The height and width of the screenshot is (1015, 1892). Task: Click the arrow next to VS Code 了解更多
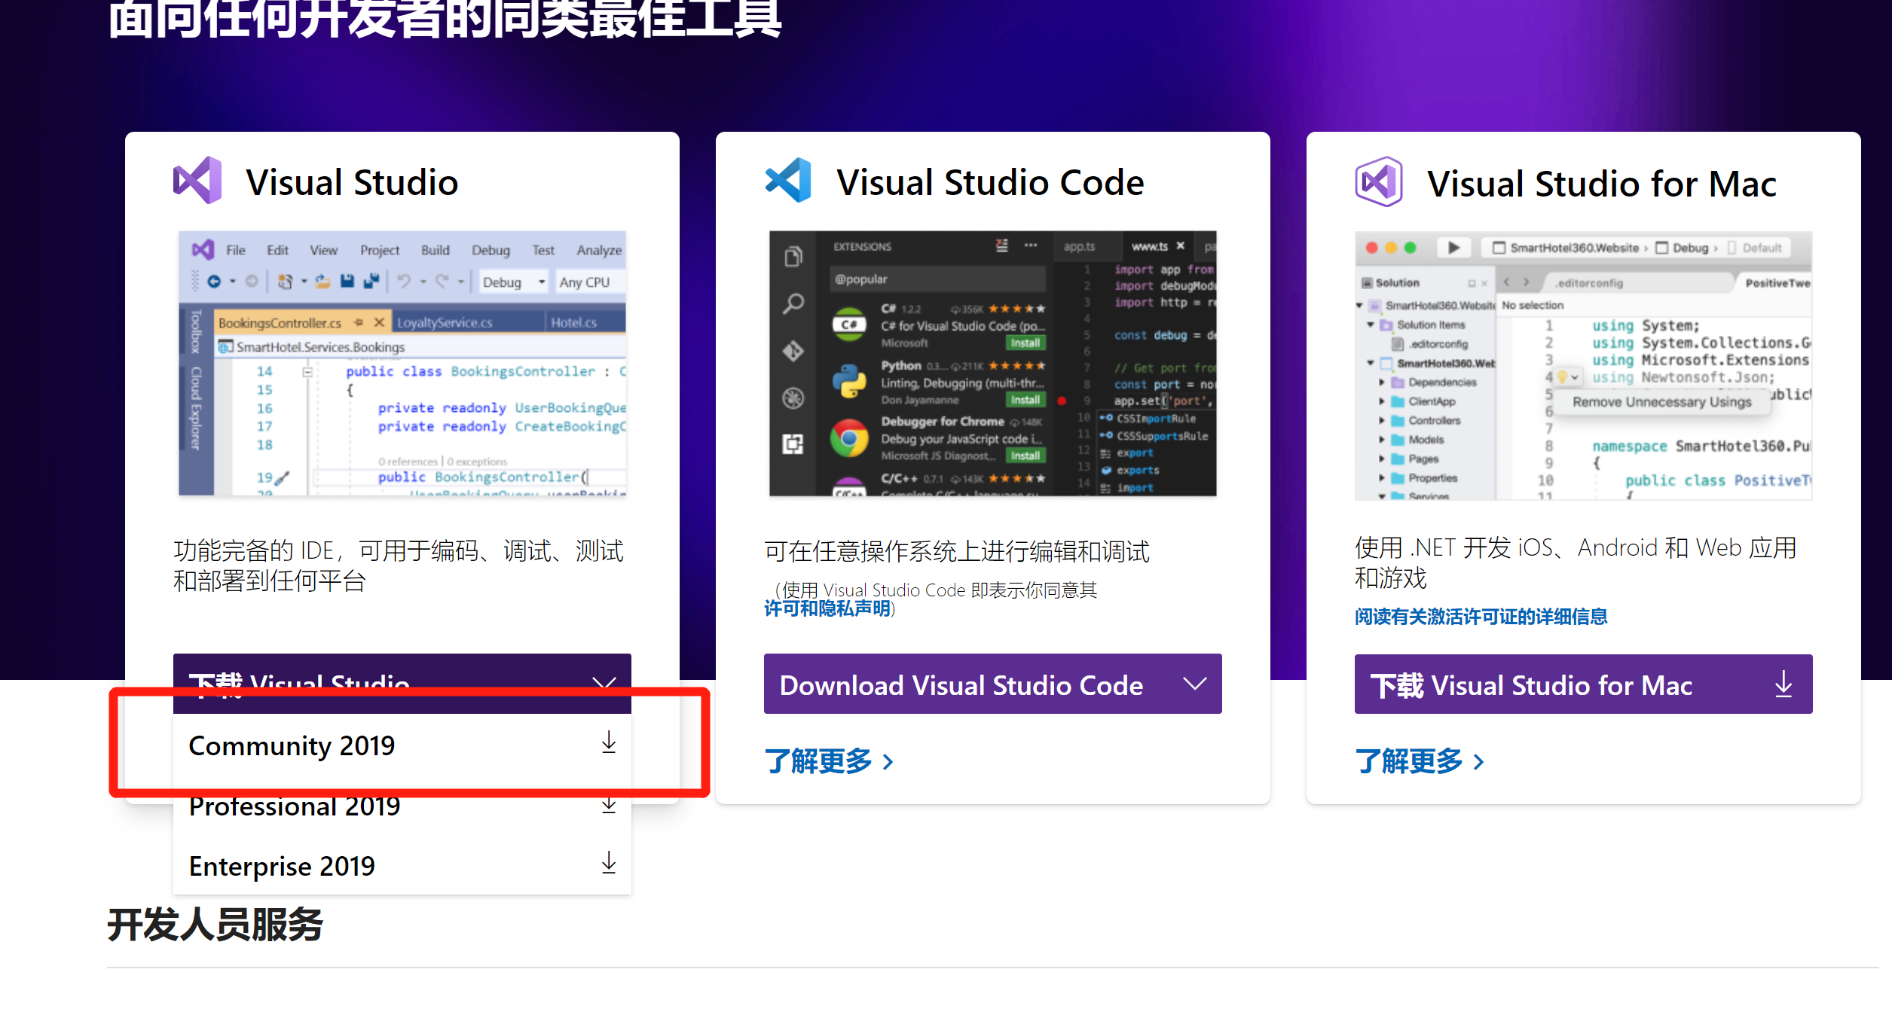point(889,762)
